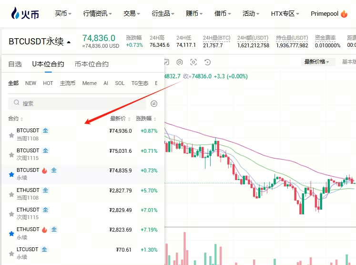Screen dimensions: 356x265
Task: Click the currency switch icon beside search
Action: click(x=154, y=103)
